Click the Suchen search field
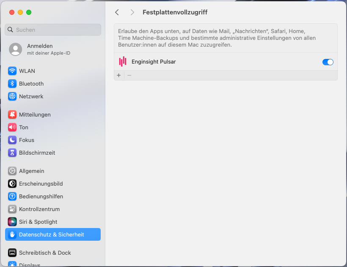The image size is (347, 267). pos(53,30)
